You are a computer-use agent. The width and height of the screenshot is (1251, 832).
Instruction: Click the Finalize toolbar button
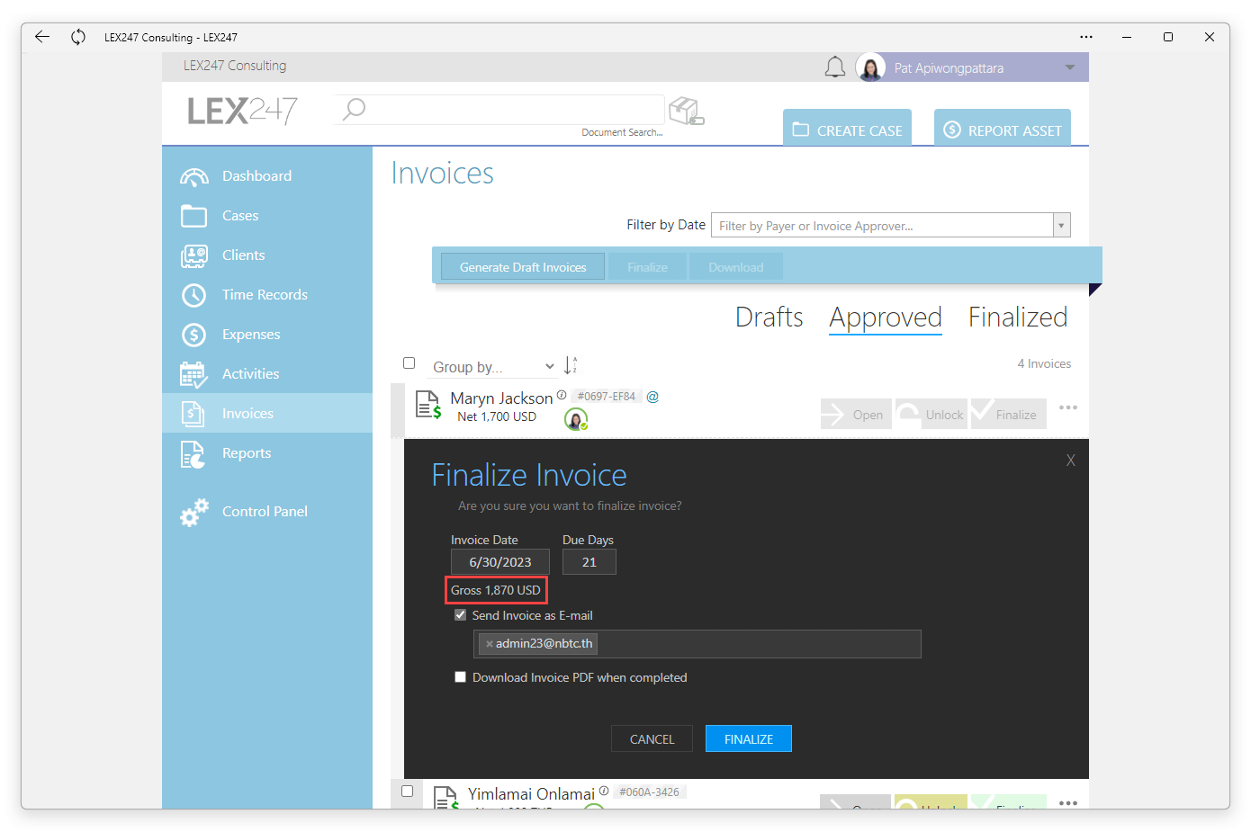coord(647,267)
